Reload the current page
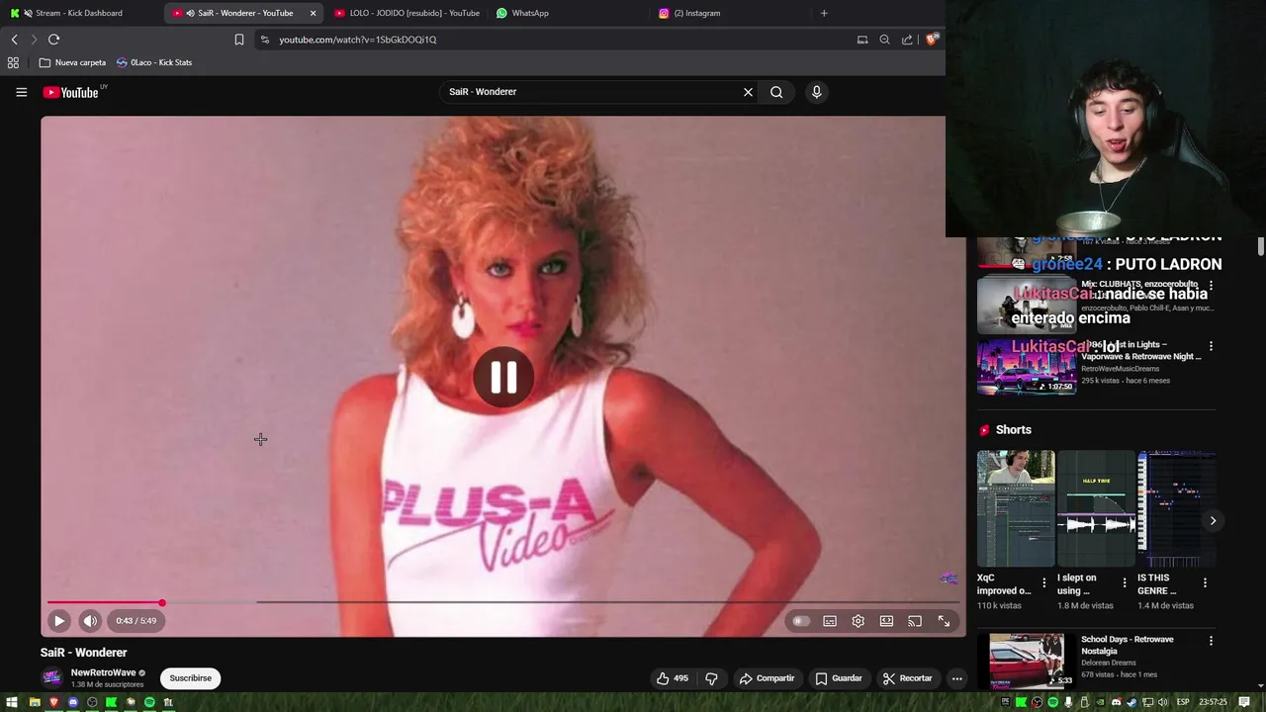 pos(53,40)
